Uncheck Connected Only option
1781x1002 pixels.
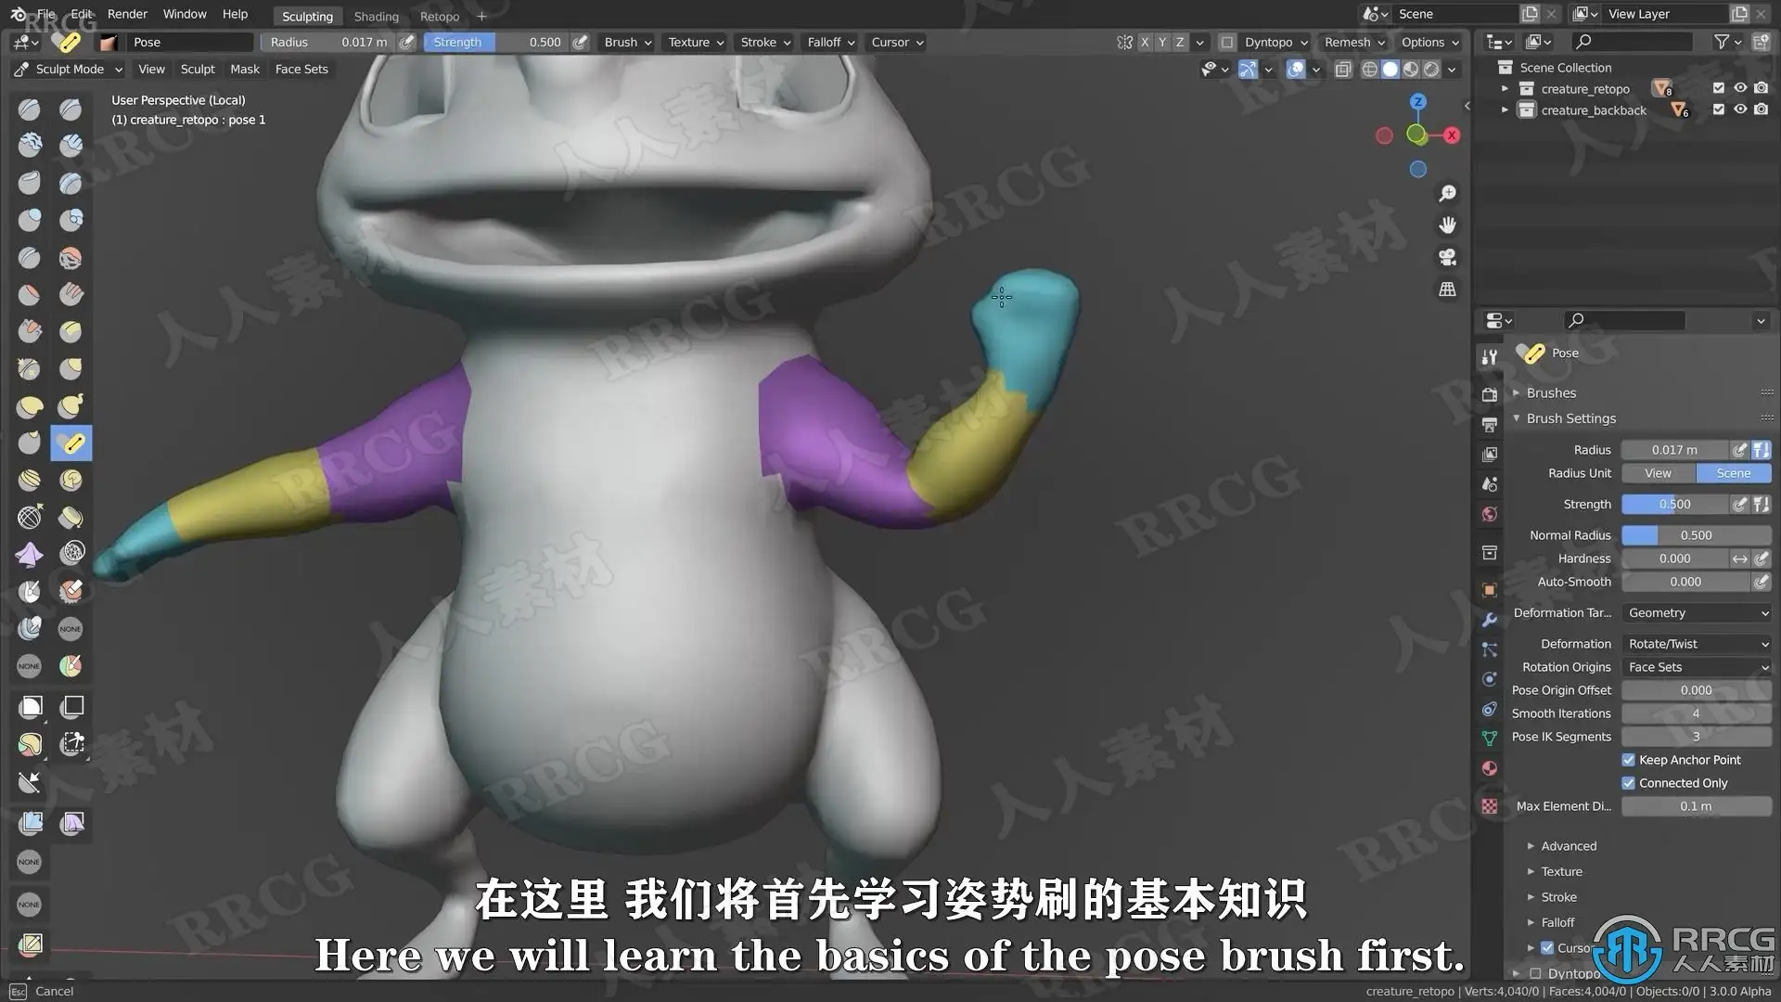coord(1628,783)
